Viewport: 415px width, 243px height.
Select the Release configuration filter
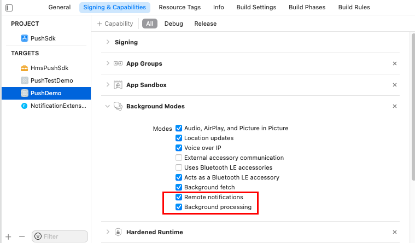[x=206, y=24]
